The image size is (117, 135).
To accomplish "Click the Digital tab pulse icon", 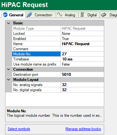I will tap(82, 15).
